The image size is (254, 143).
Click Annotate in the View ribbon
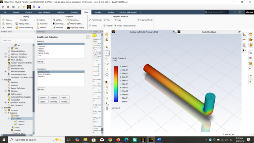[59, 28]
